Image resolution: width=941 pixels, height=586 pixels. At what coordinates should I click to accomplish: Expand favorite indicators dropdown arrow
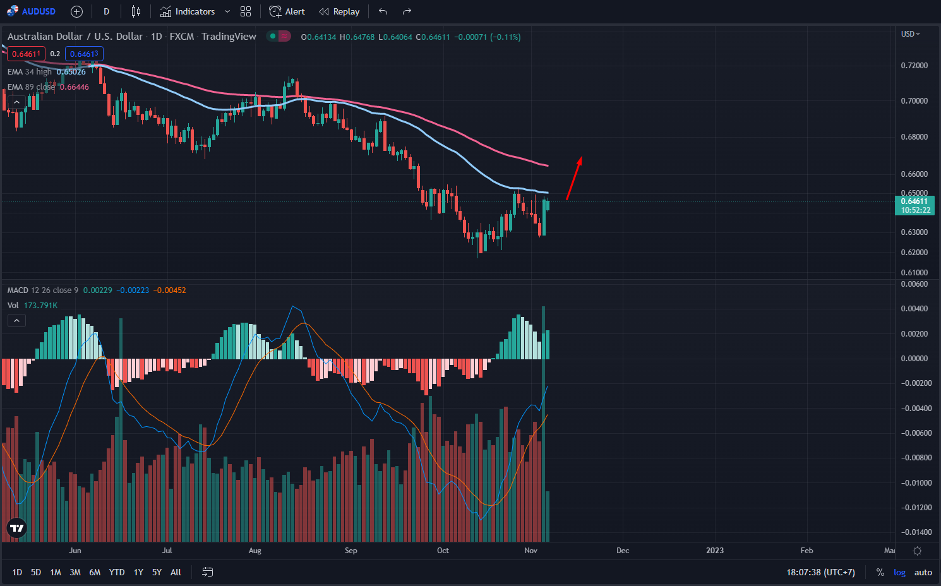click(x=227, y=11)
